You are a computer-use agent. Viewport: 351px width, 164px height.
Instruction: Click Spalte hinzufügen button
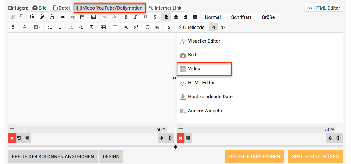(315, 156)
